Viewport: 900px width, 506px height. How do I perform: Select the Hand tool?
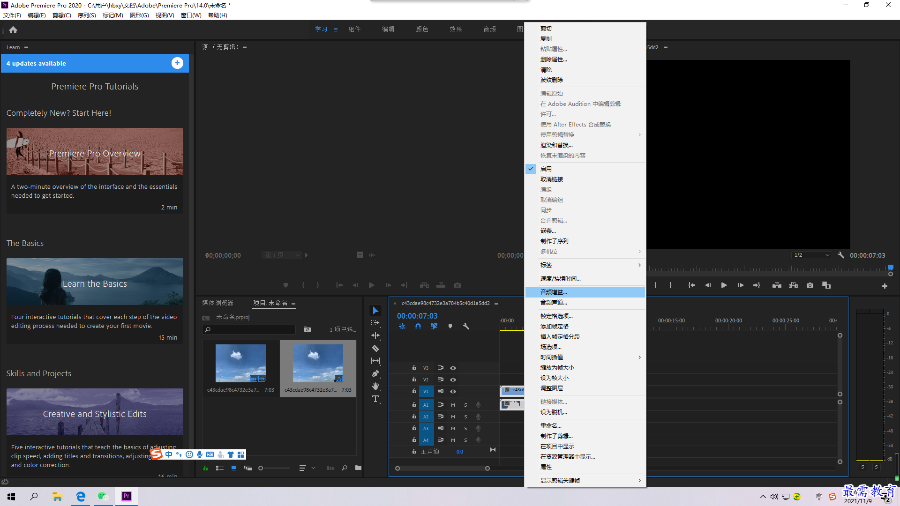pyautogui.click(x=375, y=386)
